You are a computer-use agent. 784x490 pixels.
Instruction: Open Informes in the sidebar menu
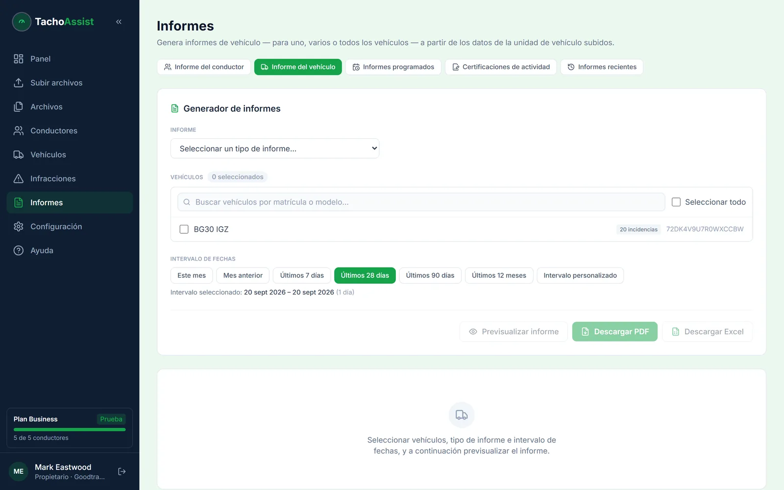click(x=70, y=202)
